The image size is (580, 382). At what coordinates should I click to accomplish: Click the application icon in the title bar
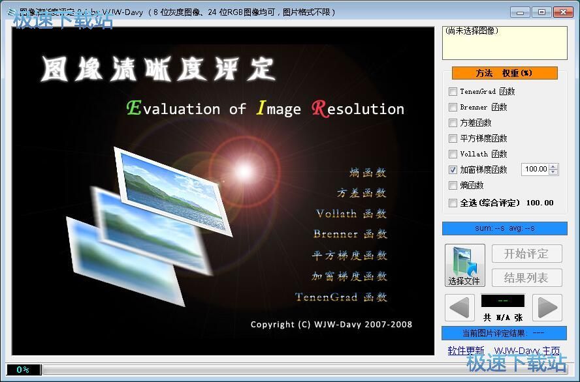9,11
